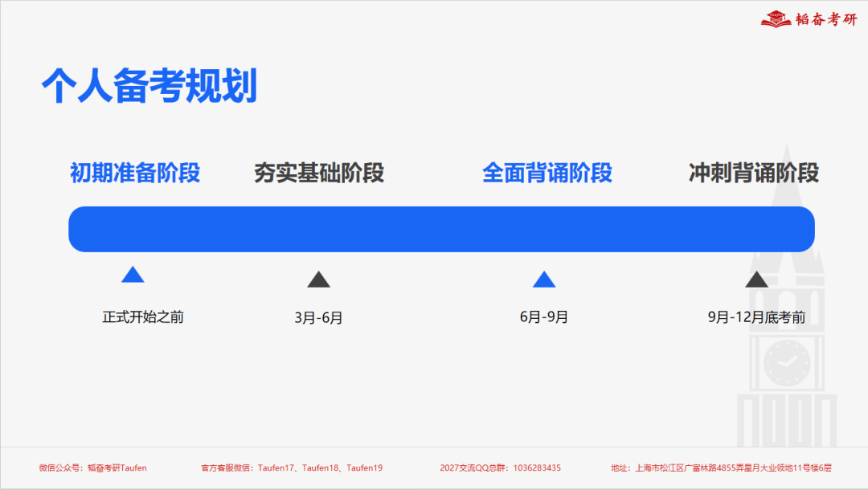Click the dark triangle above 9月-12月底考前
The height and width of the screenshot is (490, 868).
[x=756, y=280]
